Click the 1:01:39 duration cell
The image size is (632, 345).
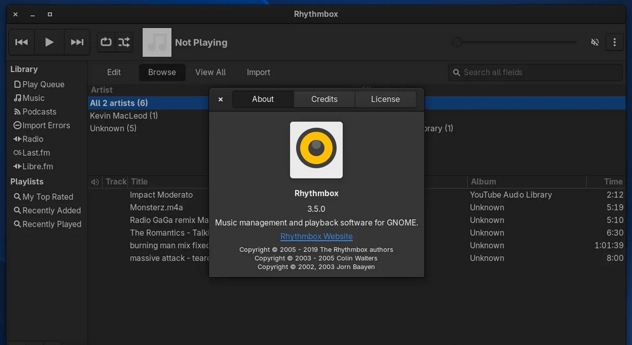609,246
